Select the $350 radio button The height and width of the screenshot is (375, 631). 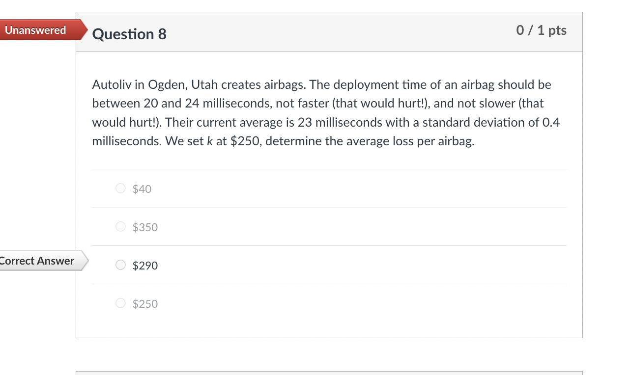pyautogui.click(x=120, y=227)
